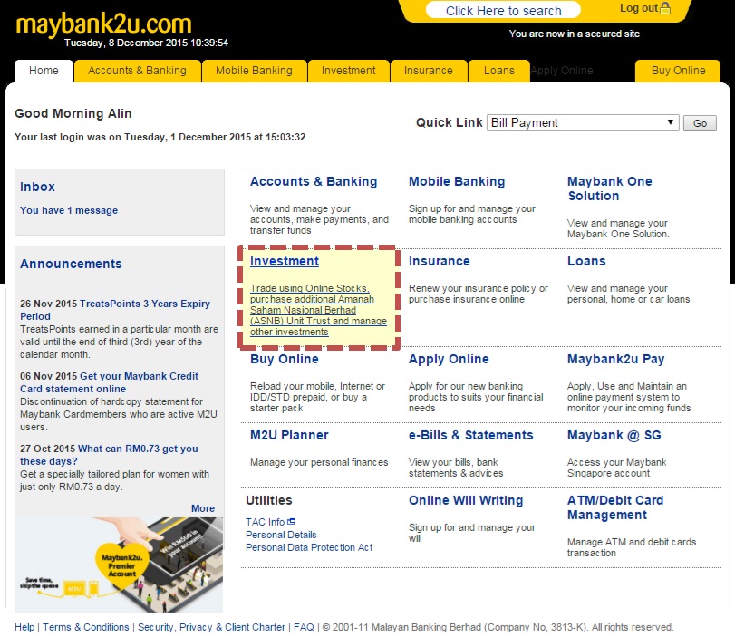
Task: Open 'You have 1 message' inbox link
Action: tap(69, 210)
